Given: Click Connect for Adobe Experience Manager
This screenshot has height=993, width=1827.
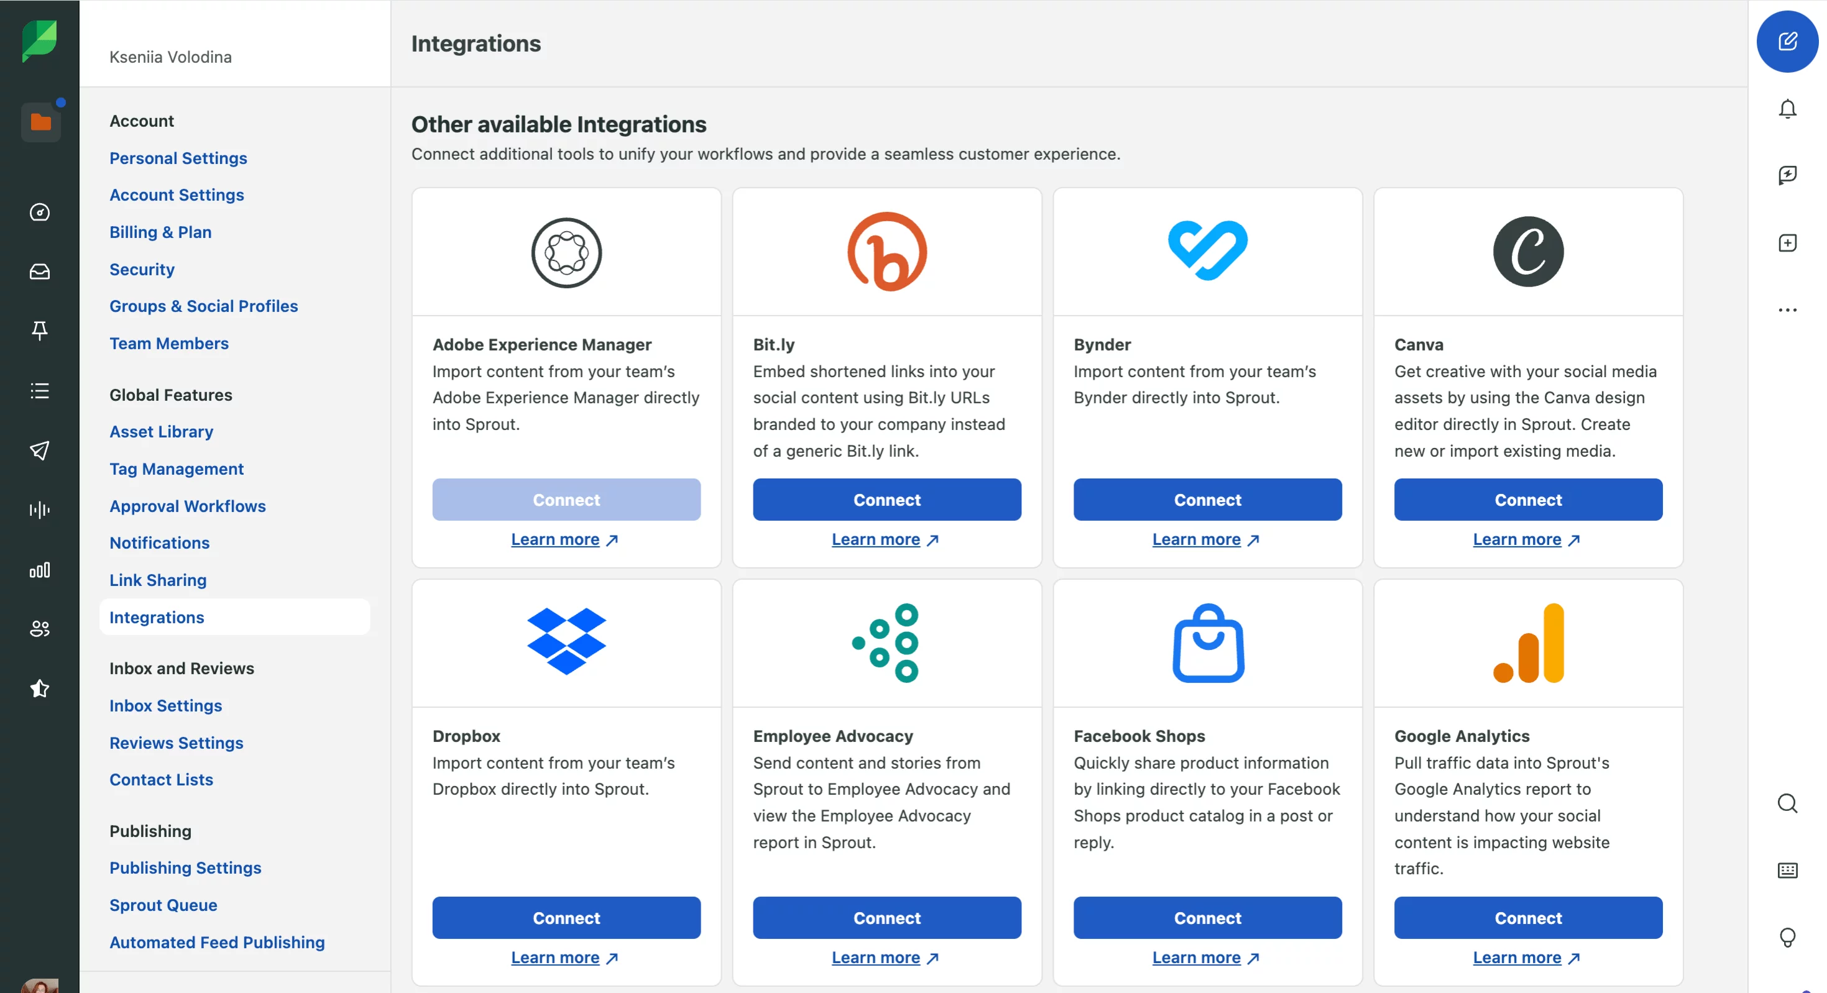Looking at the screenshot, I should 567,500.
